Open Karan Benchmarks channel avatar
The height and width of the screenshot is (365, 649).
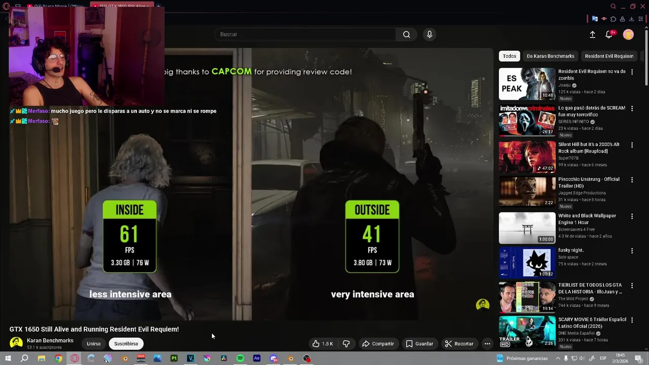coord(16,343)
